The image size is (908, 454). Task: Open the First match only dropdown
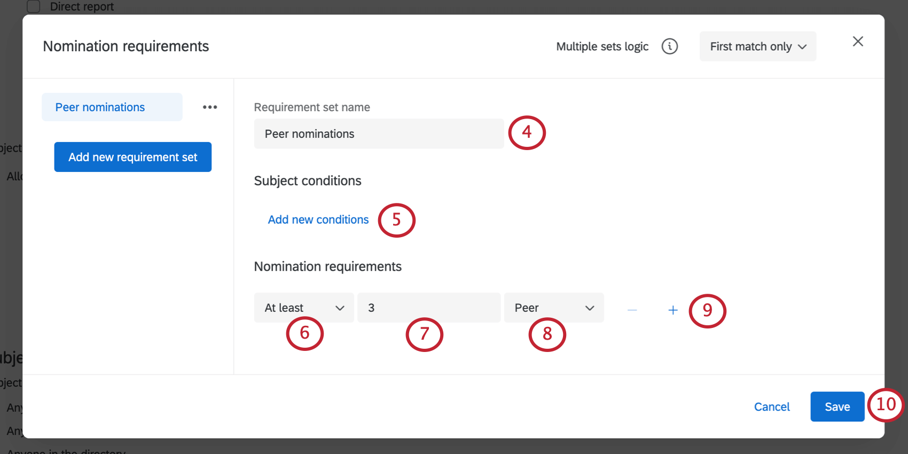click(757, 46)
